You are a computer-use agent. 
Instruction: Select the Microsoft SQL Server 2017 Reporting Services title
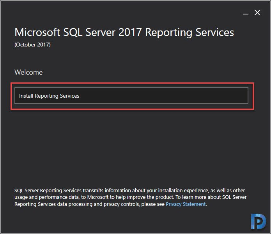(x=124, y=32)
